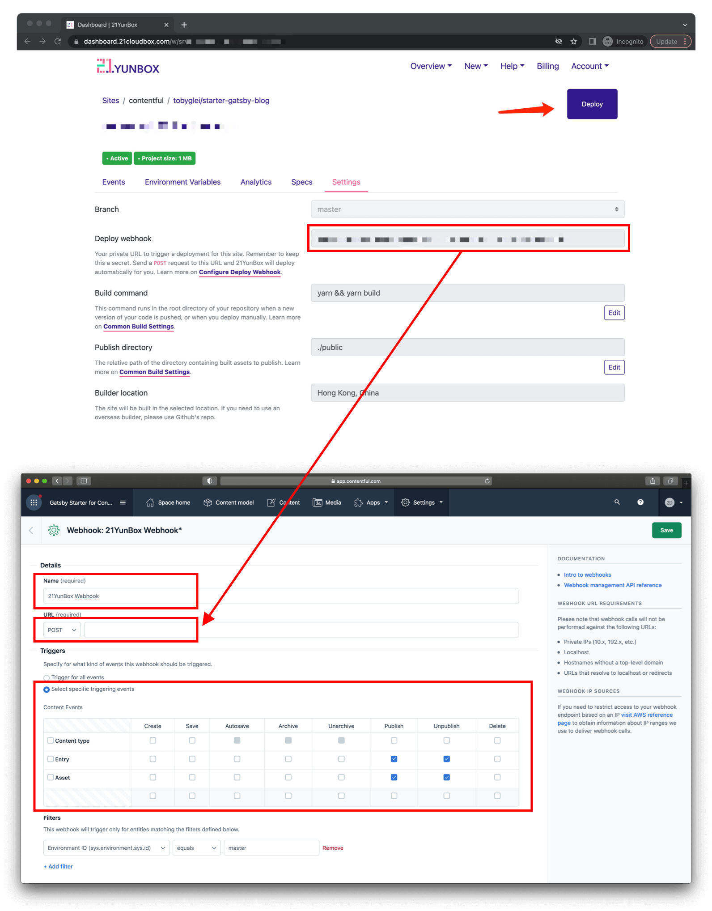Click the Contentful search magnifier icon
The image size is (712, 911).
pyautogui.click(x=617, y=502)
